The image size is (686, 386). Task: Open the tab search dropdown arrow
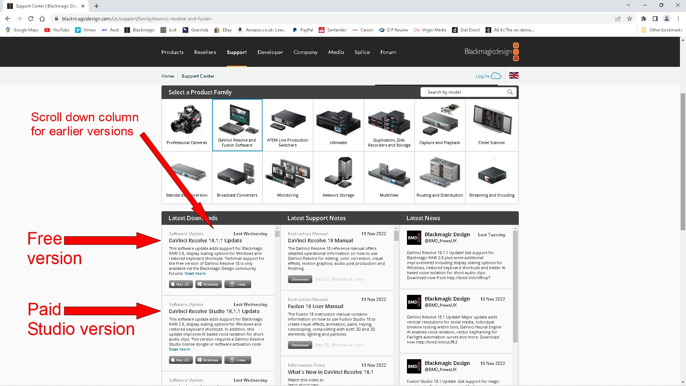coord(628,5)
